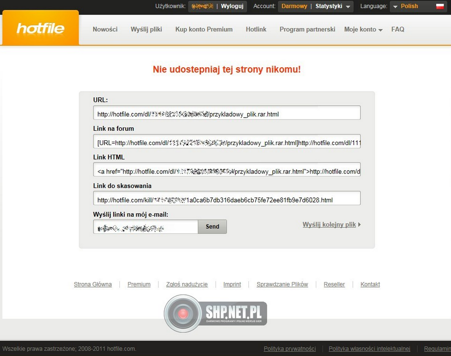Click the Darmowy account link
Image resolution: width=451 pixels, height=356 pixels.
click(294, 6)
